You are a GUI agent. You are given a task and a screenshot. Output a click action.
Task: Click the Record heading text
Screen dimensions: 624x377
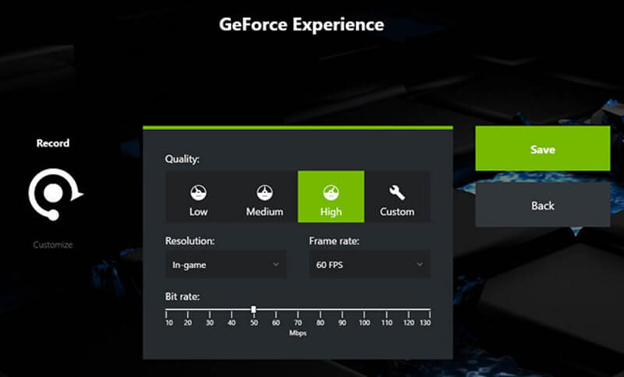(53, 143)
